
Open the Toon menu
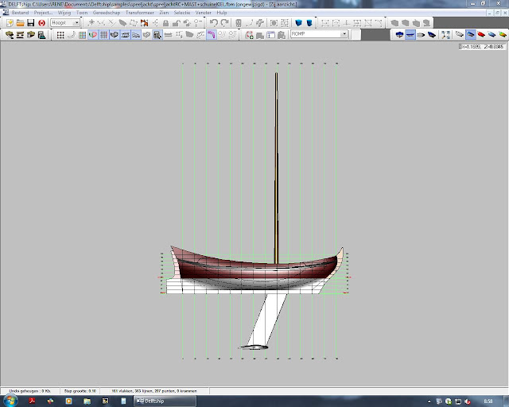click(82, 13)
